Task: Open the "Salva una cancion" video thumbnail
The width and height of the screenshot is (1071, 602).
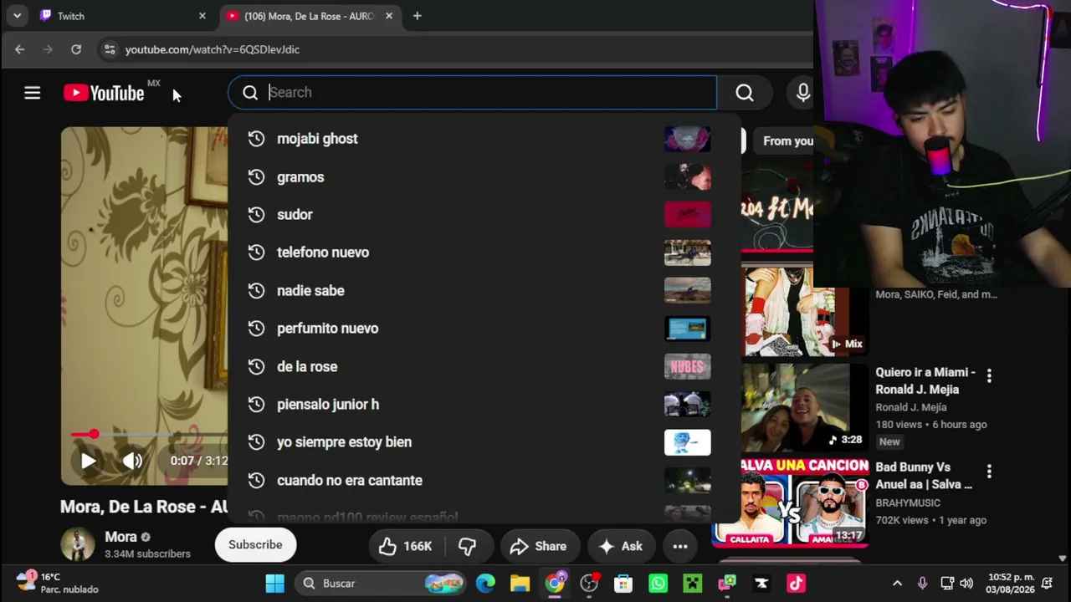Action: tap(790, 503)
